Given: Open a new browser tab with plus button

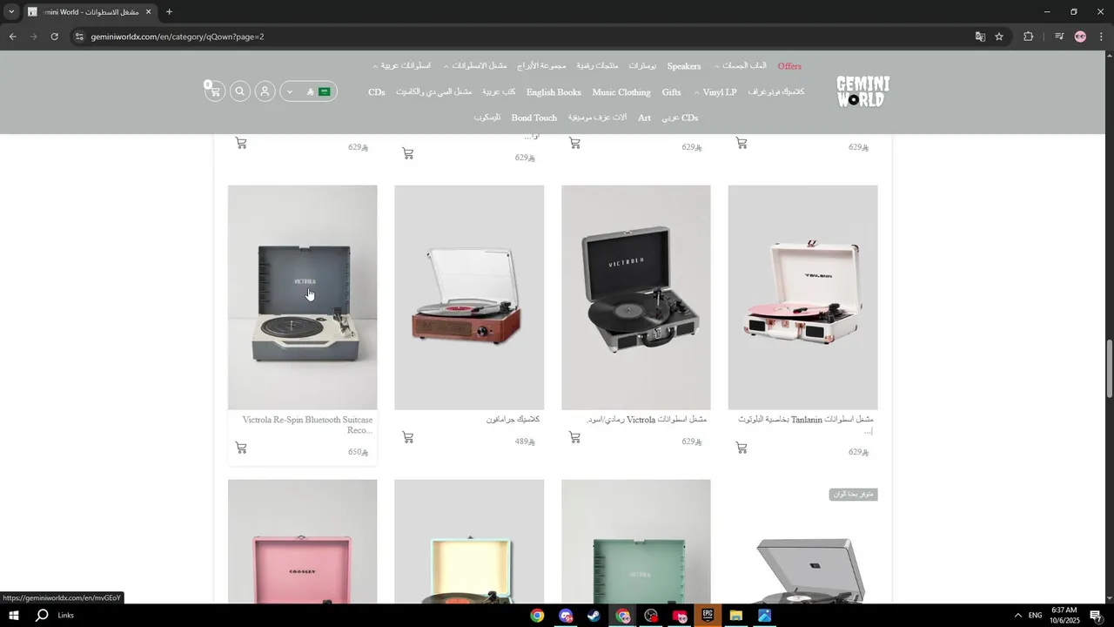Looking at the screenshot, I should [x=169, y=12].
